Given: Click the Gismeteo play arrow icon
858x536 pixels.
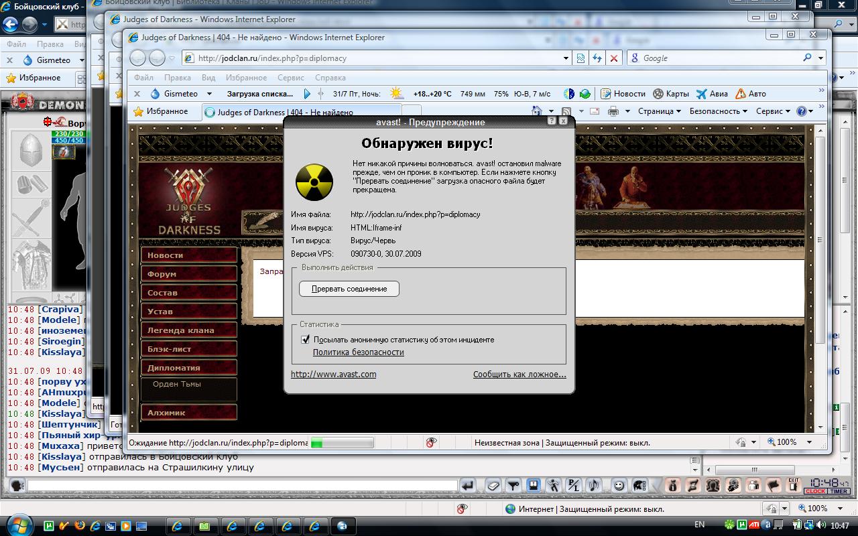Looking at the screenshot, I should click(x=307, y=94).
